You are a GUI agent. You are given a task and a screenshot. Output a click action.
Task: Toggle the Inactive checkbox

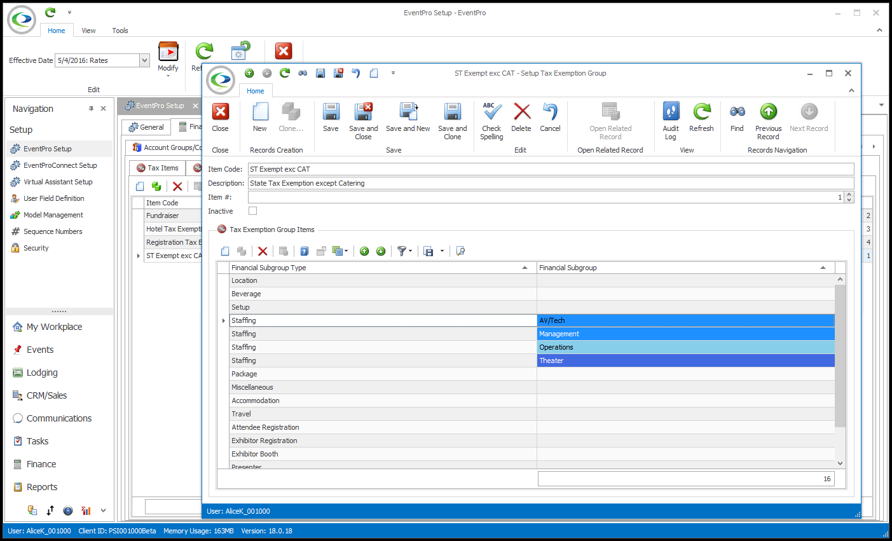(253, 211)
